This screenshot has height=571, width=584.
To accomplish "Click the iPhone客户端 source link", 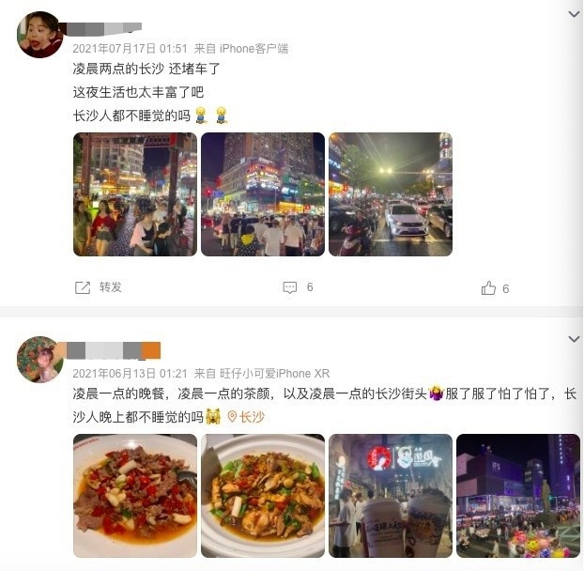I will (254, 49).
